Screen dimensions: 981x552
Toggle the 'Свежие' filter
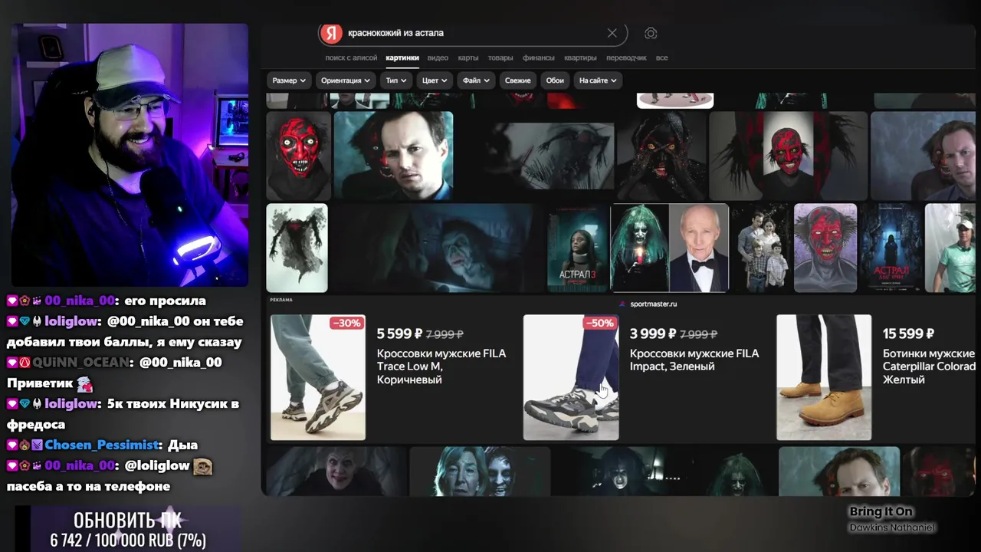[517, 80]
